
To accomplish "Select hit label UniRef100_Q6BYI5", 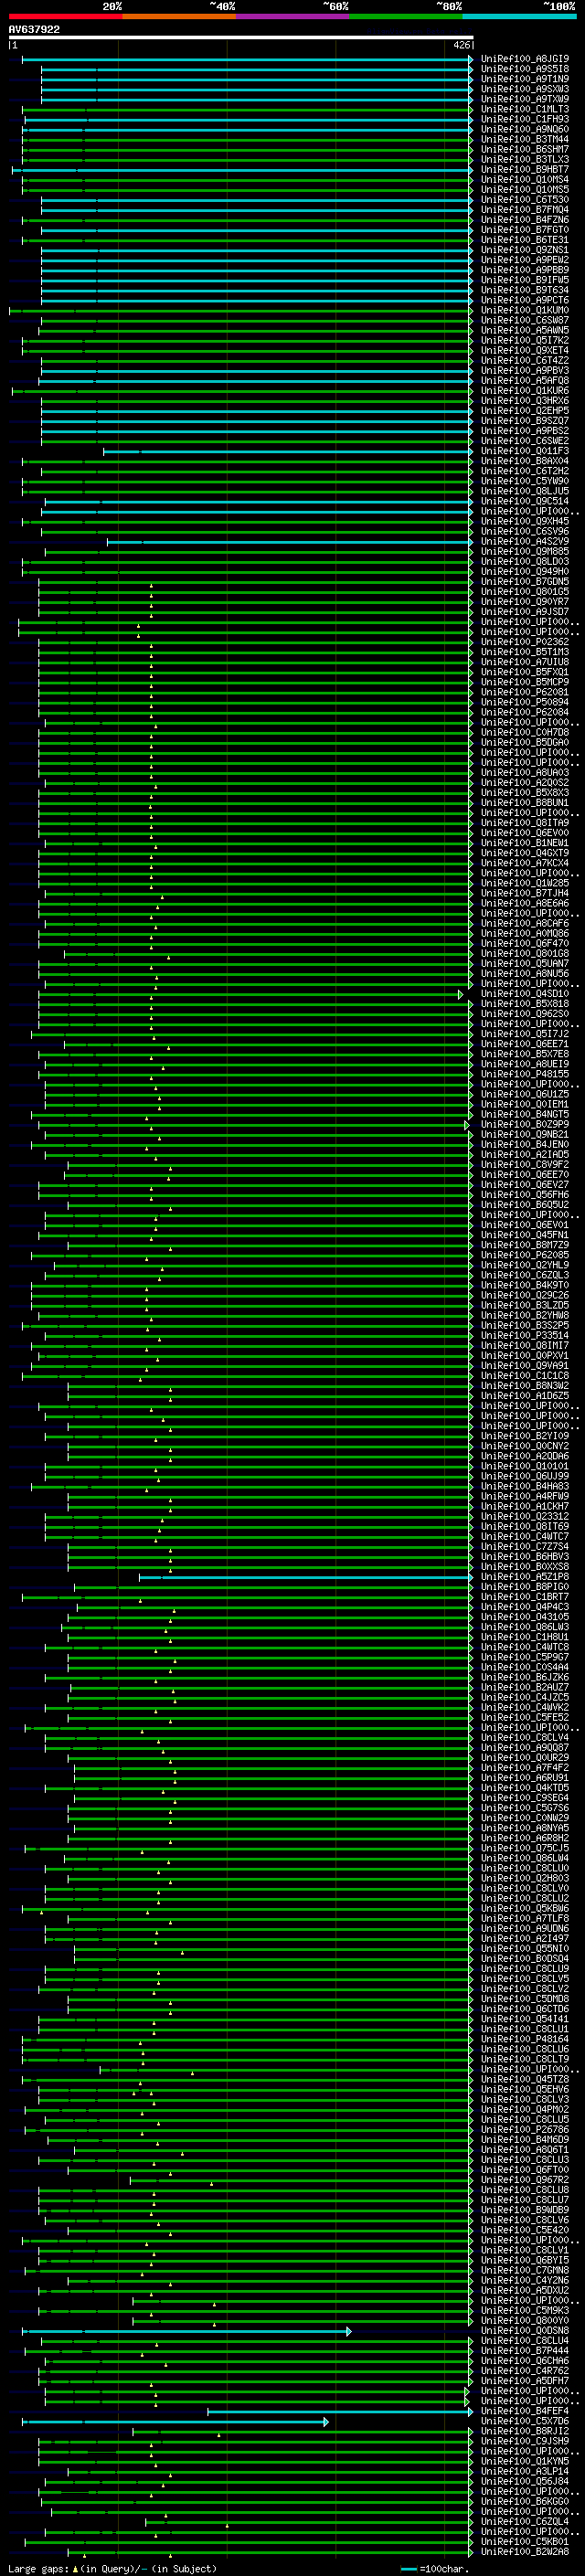I will point(524,2260).
